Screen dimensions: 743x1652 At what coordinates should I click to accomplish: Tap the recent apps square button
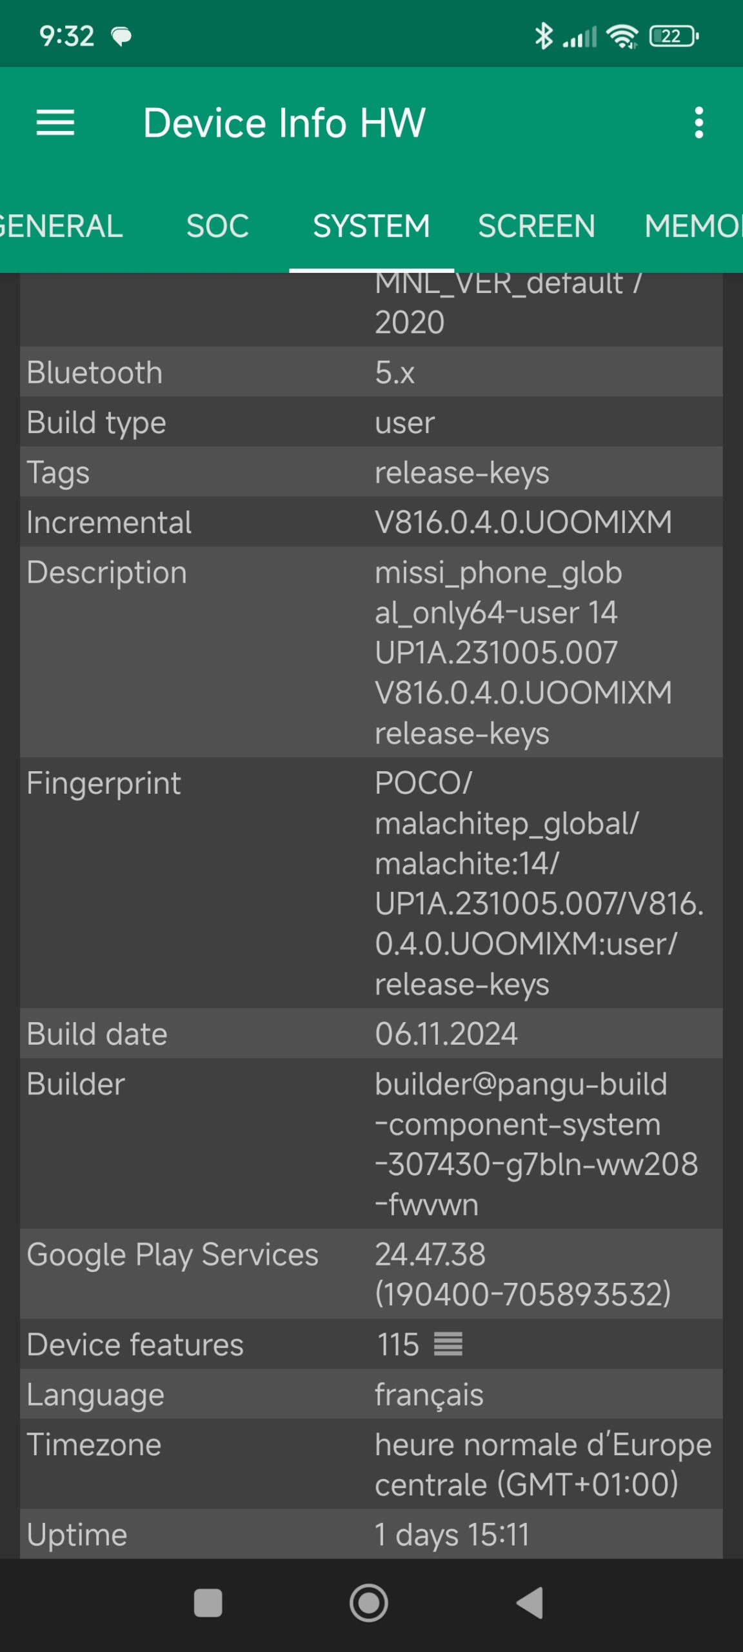tap(208, 1603)
